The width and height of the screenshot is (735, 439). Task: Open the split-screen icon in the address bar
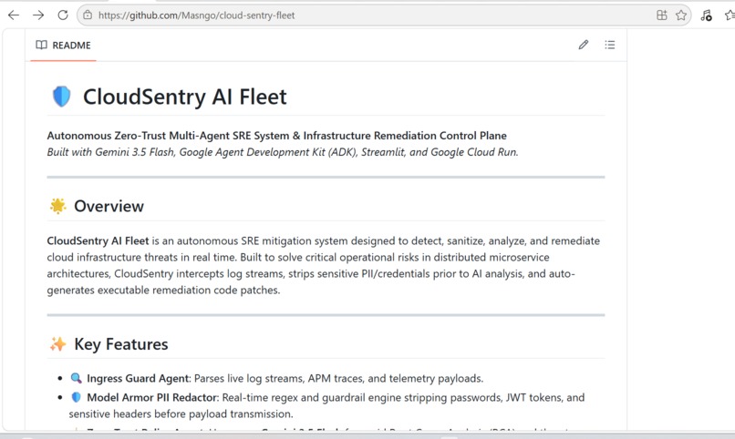point(661,15)
